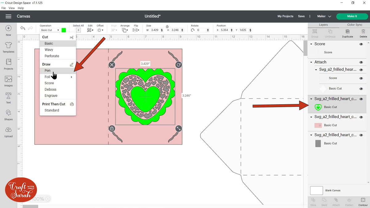
Task: Click the Make It button
Action: click(x=352, y=16)
